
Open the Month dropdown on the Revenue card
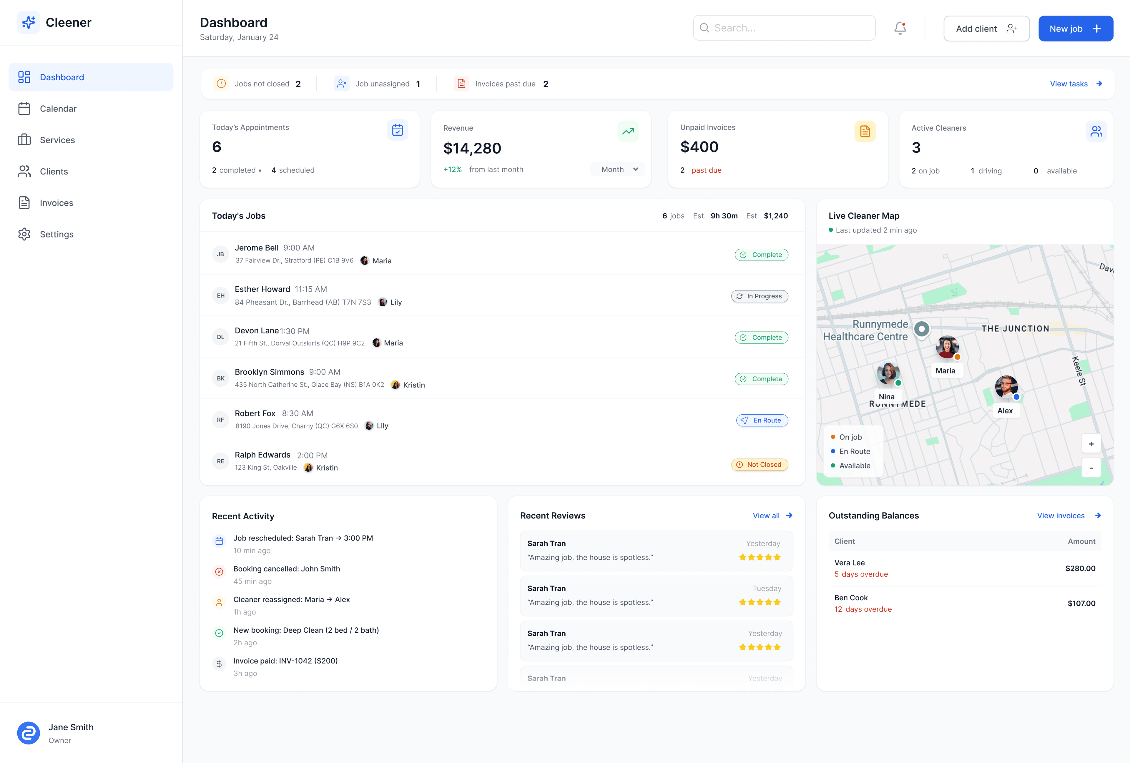[617, 169]
